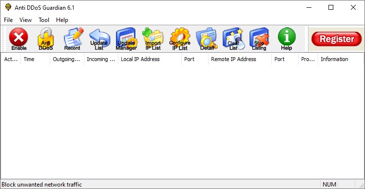Maximize the Anti DDoS Guardian window
This screenshot has height=189, width=365.
tap(331, 7)
